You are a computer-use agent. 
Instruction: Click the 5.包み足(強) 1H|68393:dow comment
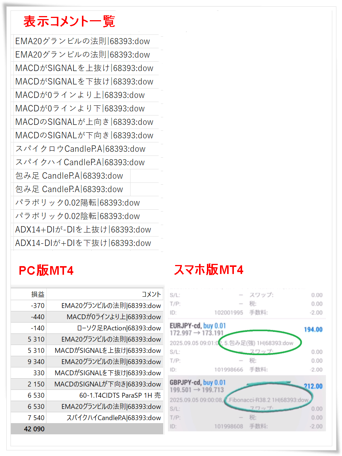pyautogui.click(x=259, y=343)
